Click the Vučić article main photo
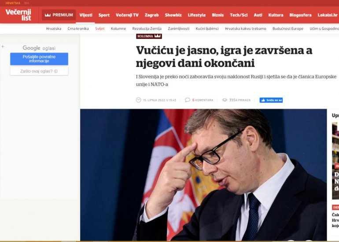Image resolution: width=339 pixels, height=242 pixels. pyautogui.click(x=203, y=175)
